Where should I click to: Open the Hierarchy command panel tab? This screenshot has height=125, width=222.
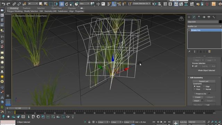(x=199, y=17)
